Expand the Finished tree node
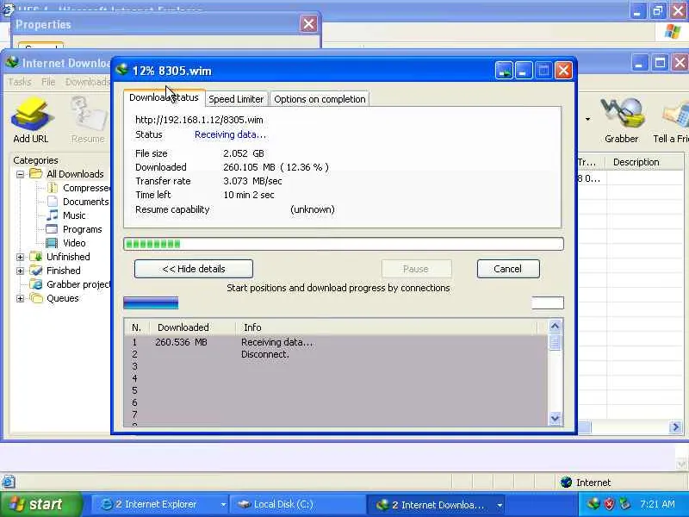Image resolution: width=689 pixels, height=517 pixels. click(20, 271)
